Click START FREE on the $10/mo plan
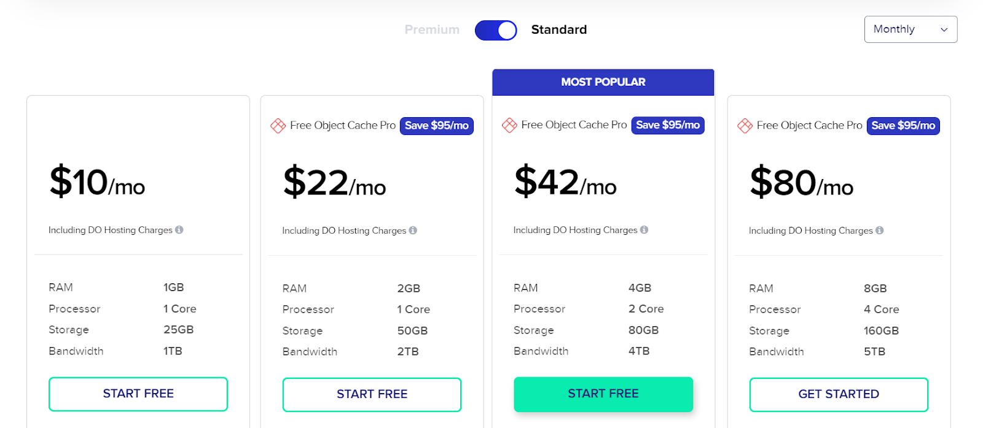Viewport: 983px width, 428px height. (138, 394)
